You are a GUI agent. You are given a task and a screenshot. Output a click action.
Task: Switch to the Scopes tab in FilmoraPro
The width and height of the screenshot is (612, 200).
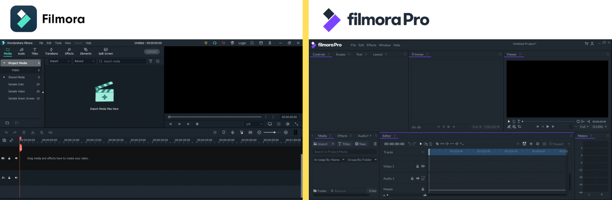point(340,54)
